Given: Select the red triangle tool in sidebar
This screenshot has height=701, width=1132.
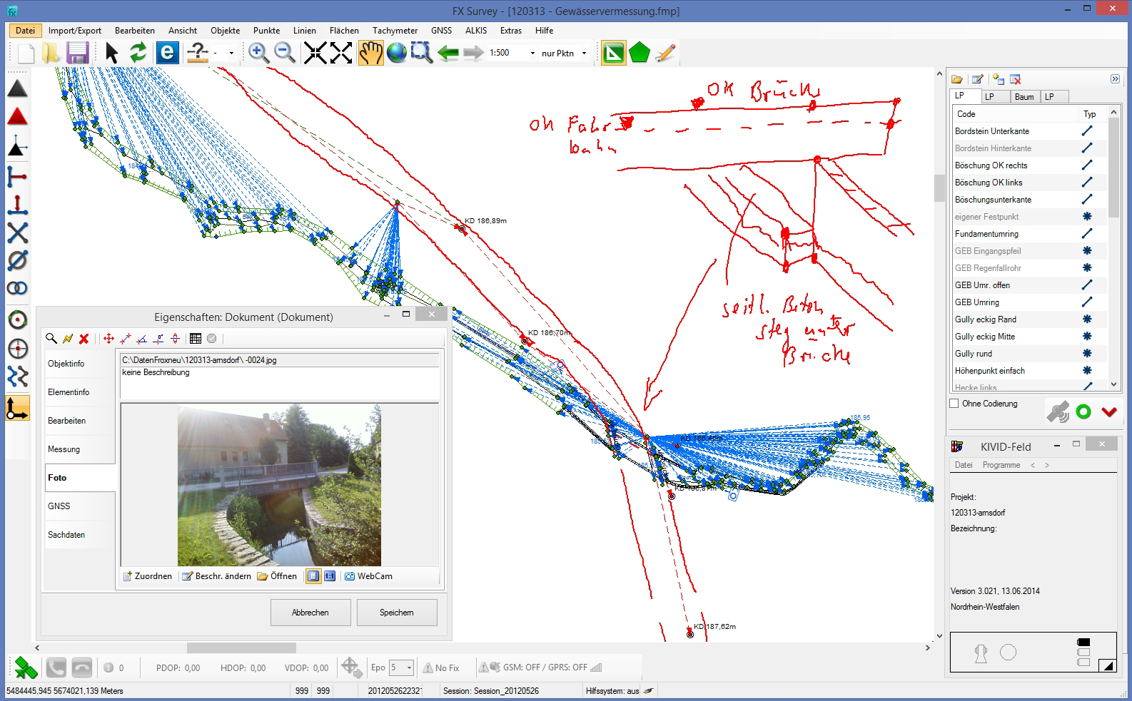Looking at the screenshot, I should [18, 118].
